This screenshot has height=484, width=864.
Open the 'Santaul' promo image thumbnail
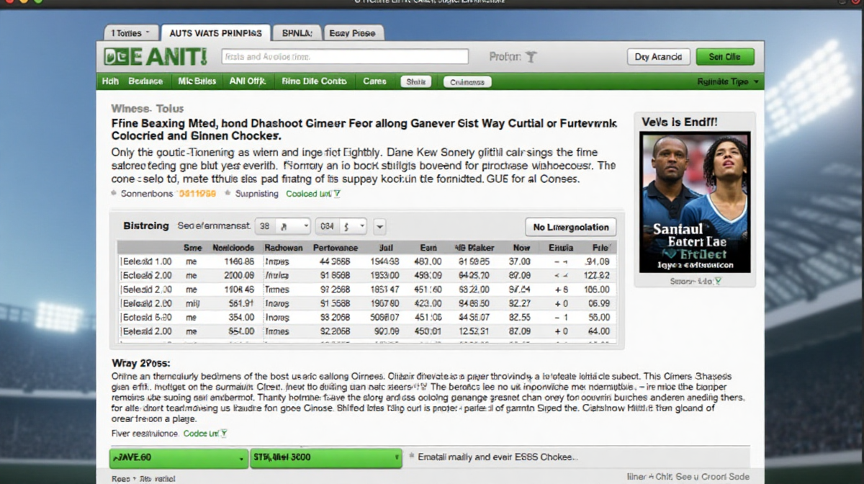(695, 202)
